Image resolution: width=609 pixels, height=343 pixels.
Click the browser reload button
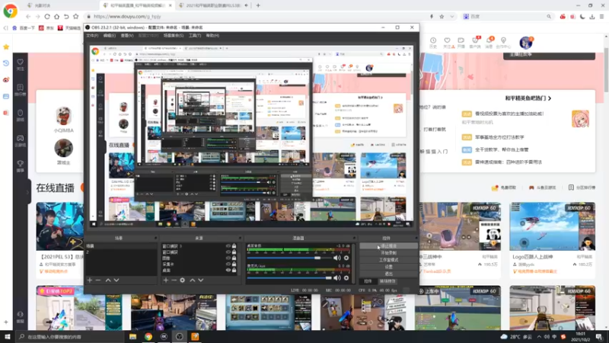point(47,16)
